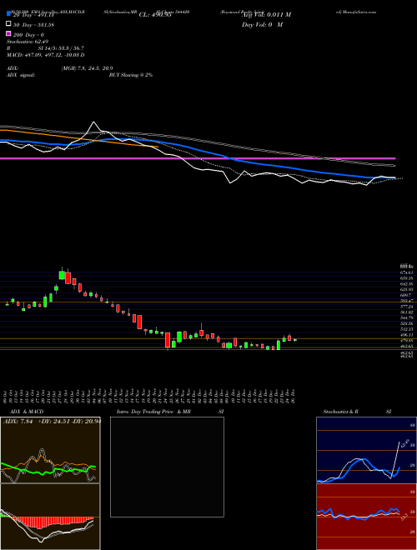Select the Avg Vol: 0.011 M text

267,15
